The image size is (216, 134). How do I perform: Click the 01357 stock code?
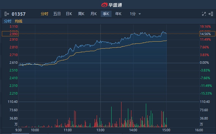pyautogui.click(x=19, y=14)
